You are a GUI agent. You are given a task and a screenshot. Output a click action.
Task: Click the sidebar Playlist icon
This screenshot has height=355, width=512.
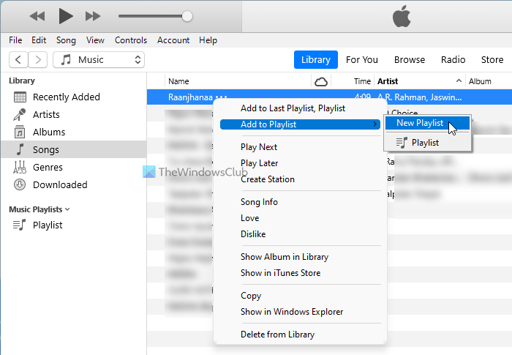(19, 225)
